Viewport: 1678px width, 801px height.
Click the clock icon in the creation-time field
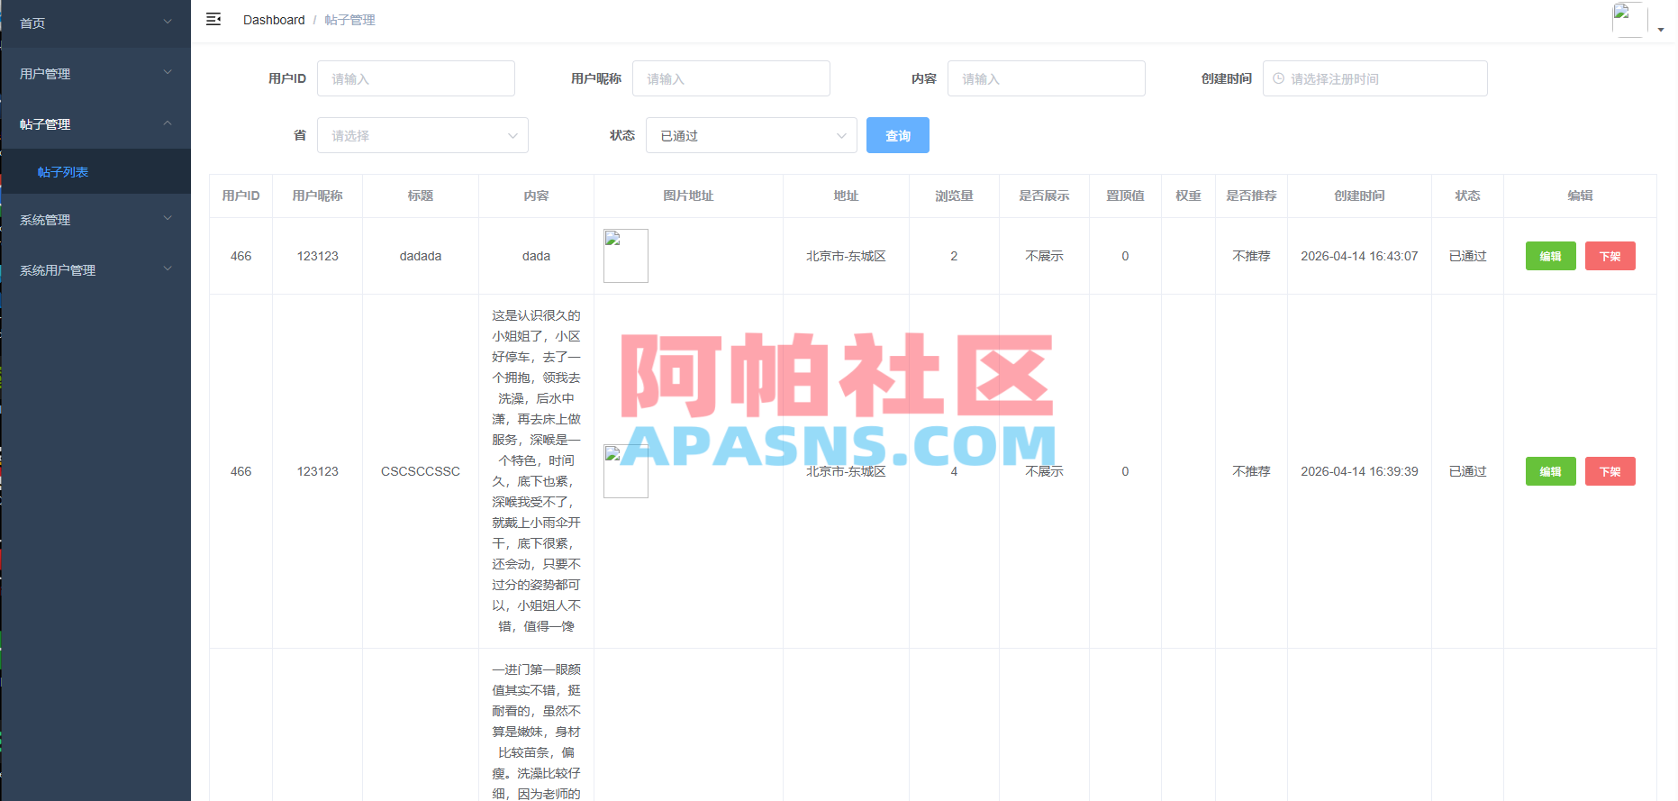1278,78
